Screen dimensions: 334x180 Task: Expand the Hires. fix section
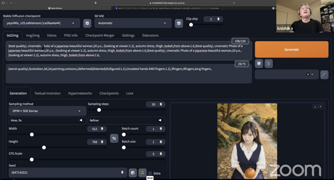[x=47, y=120]
